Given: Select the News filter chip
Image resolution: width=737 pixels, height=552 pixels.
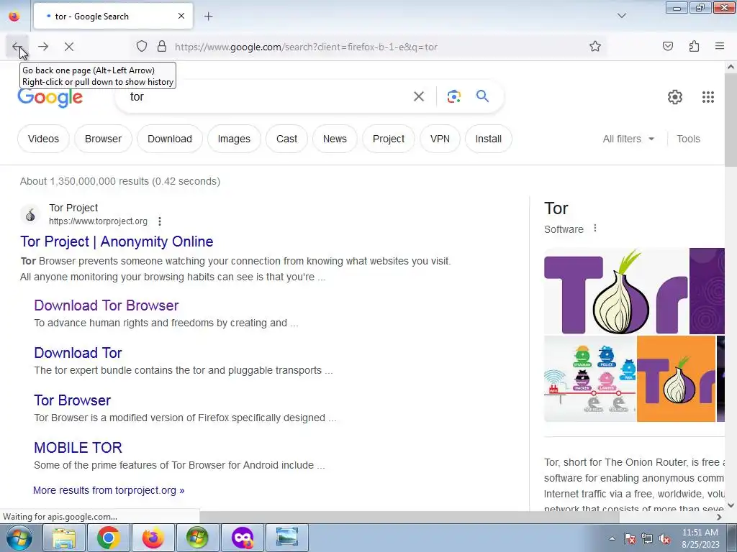Looking at the screenshot, I should (x=335, y=139).
